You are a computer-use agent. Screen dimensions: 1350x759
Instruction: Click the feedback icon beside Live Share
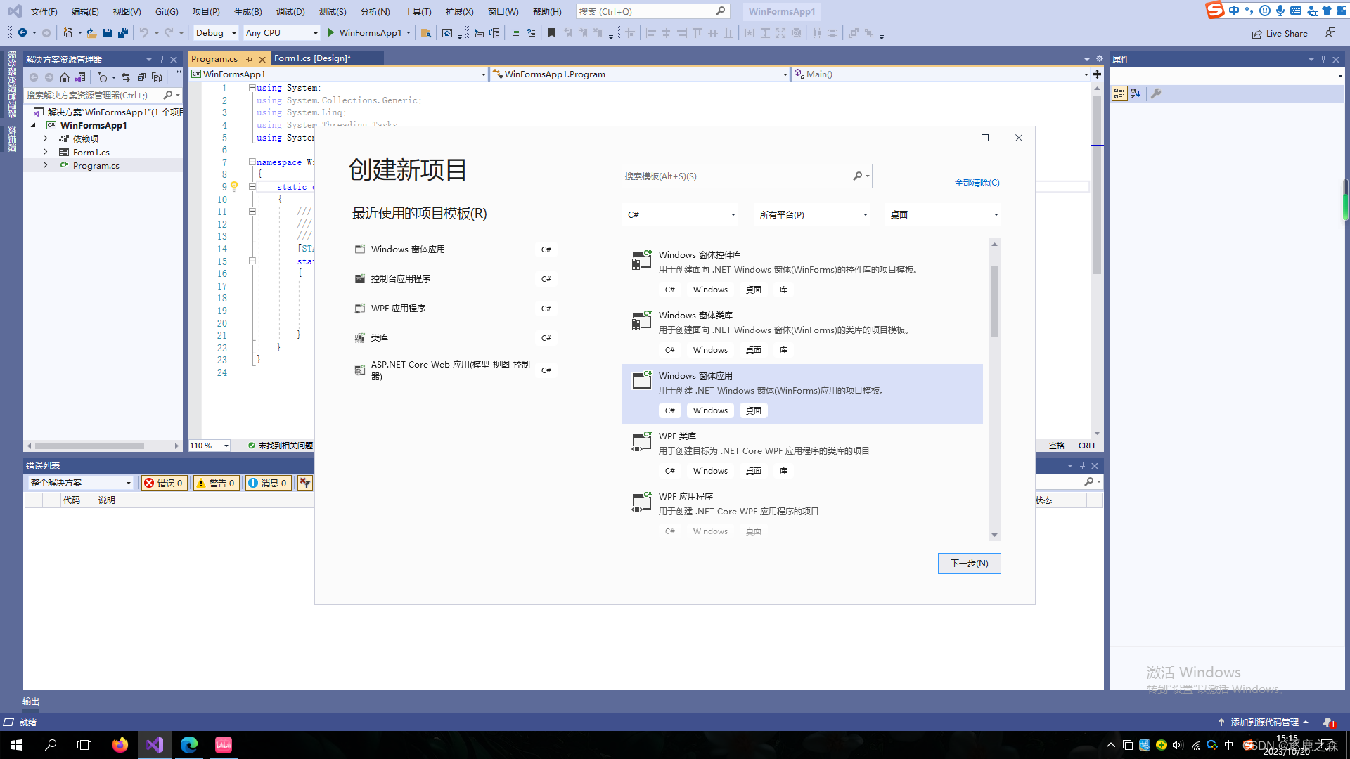(1330, 33)
